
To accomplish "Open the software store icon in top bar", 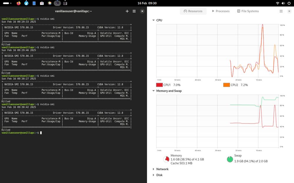I will tap(41, 3).
